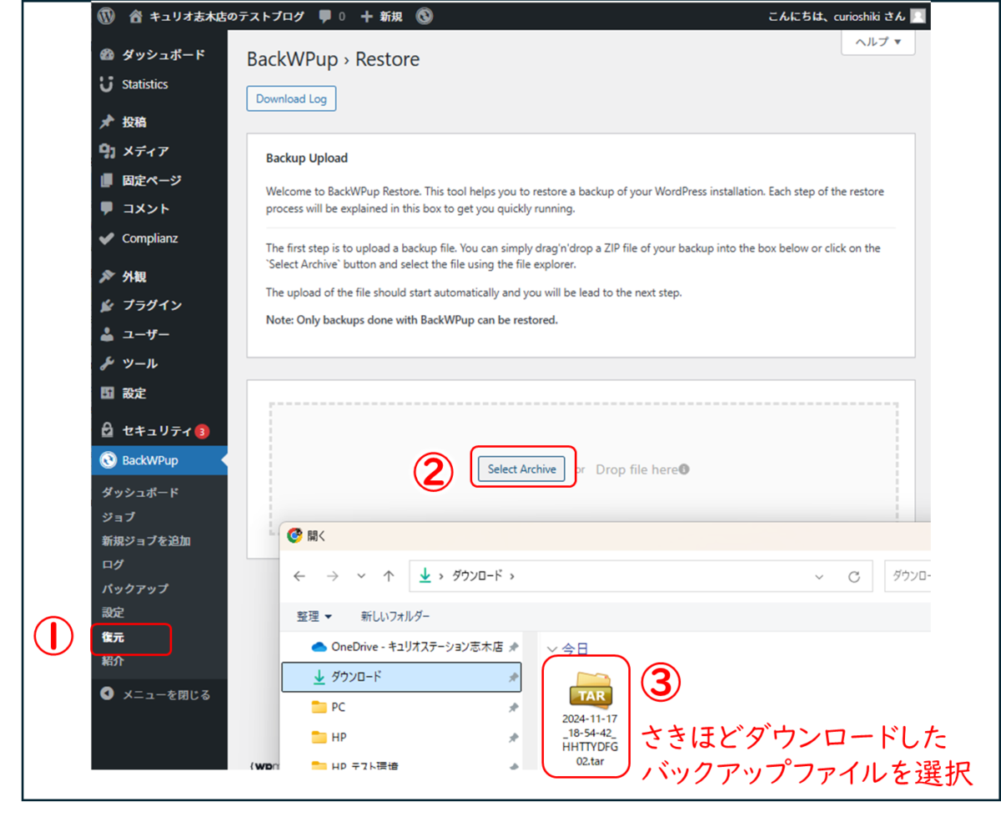Click forward arrow in file dialog
Viewport: 1001px width, 817px height.
[332, 576]
